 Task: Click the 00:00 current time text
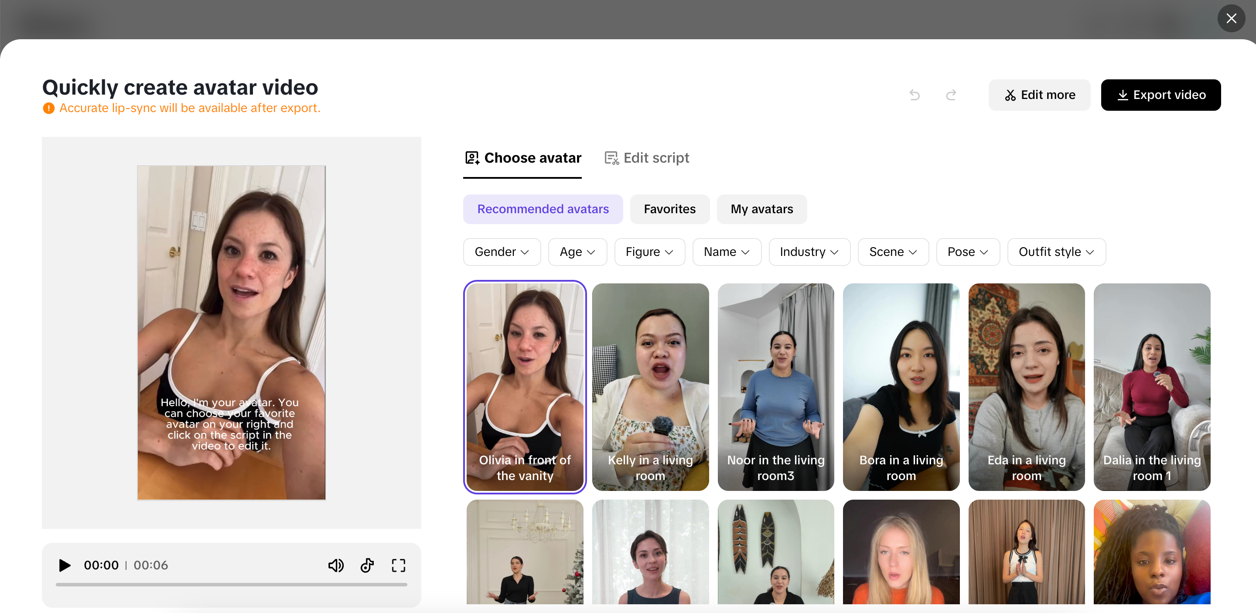tap(101, 565)
